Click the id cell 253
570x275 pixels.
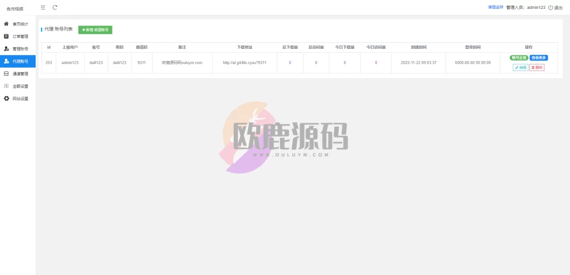pos(49,63)
